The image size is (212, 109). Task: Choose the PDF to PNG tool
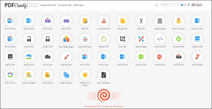[10, 75]
